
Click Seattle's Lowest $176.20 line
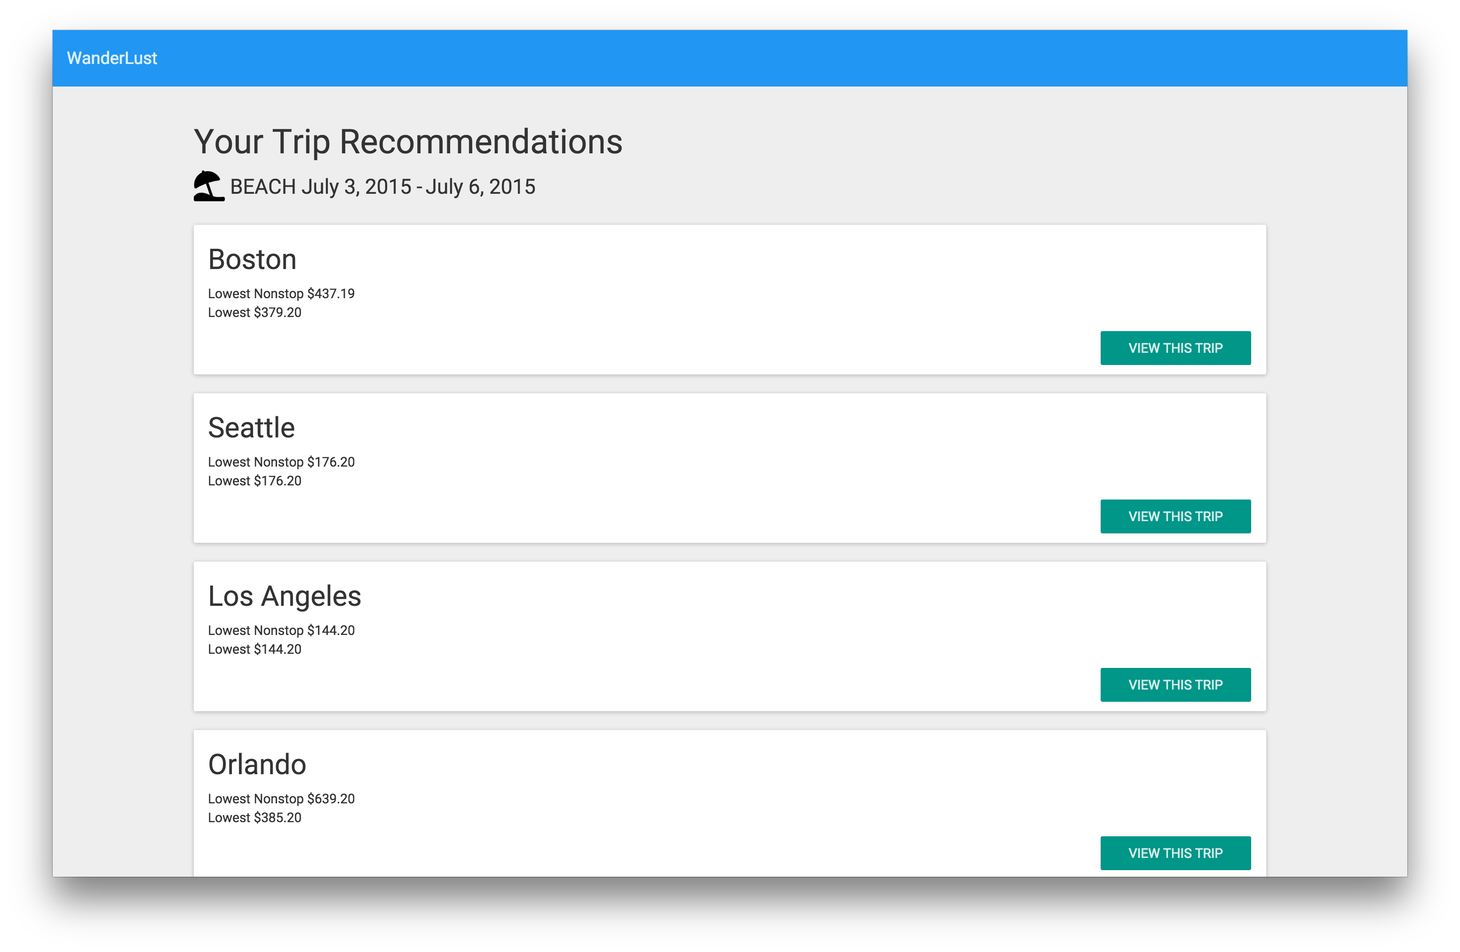click(x=254, y=481)
